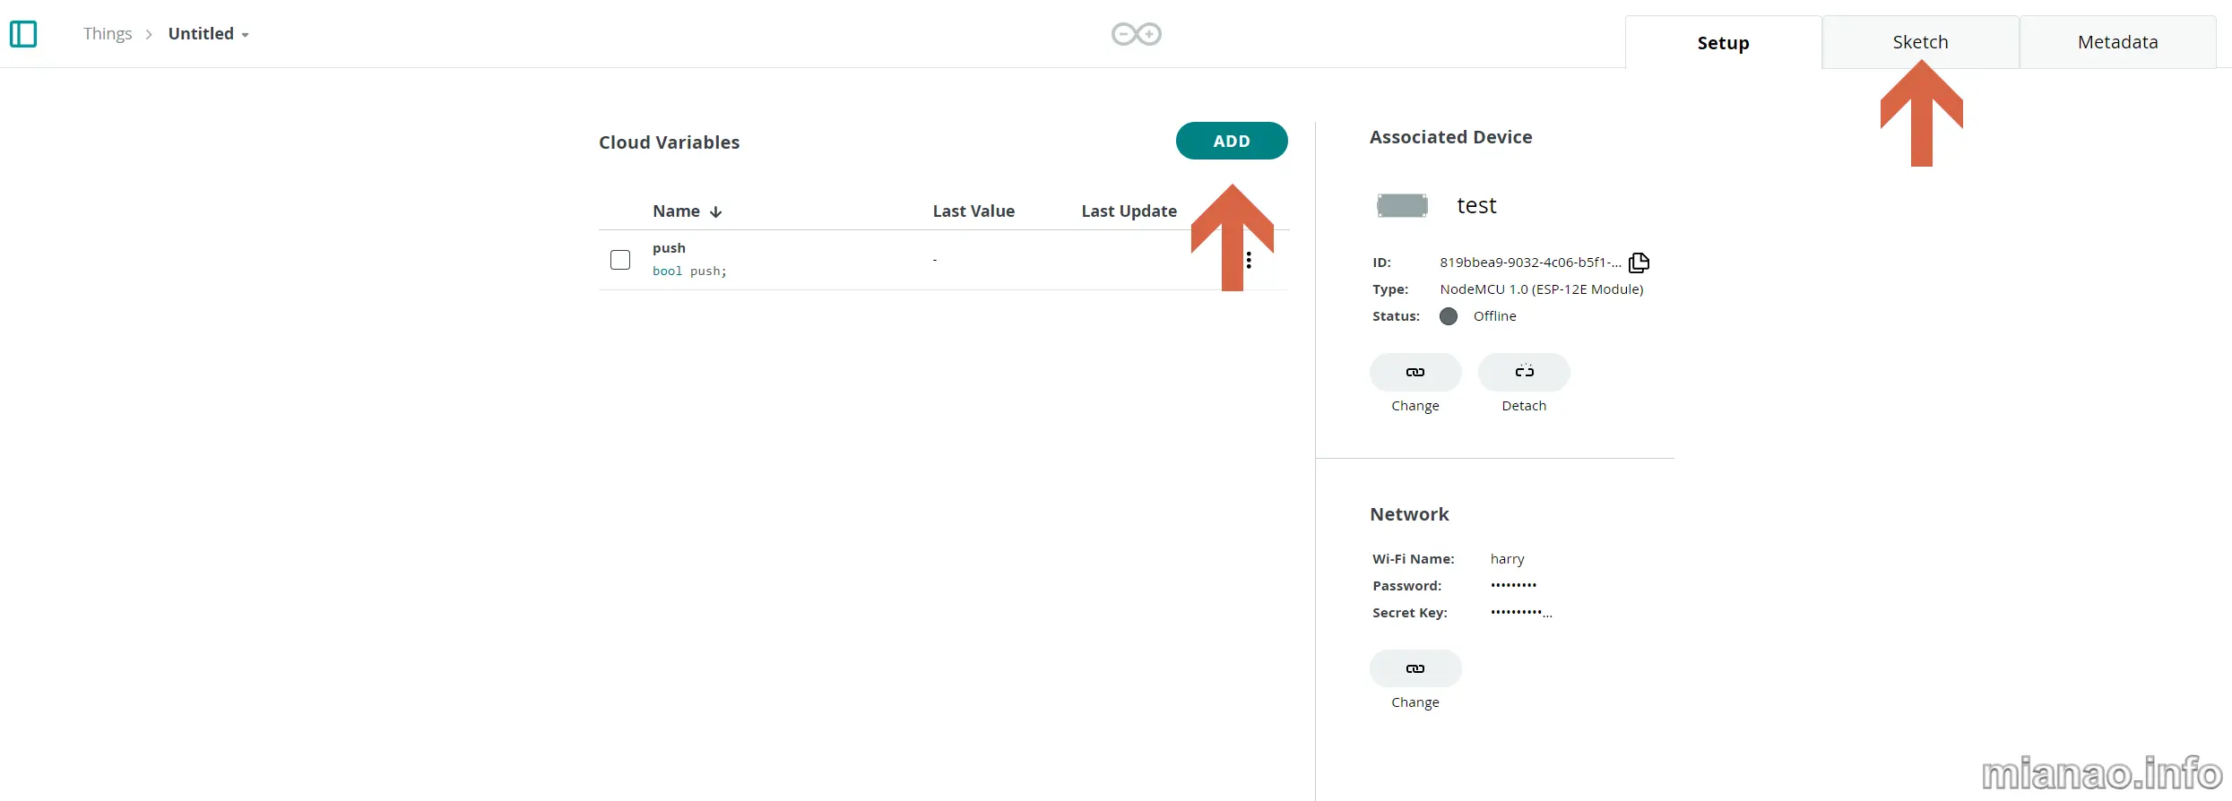
Task: Sort variables by Name column arrow
Action: coord(715,212)
